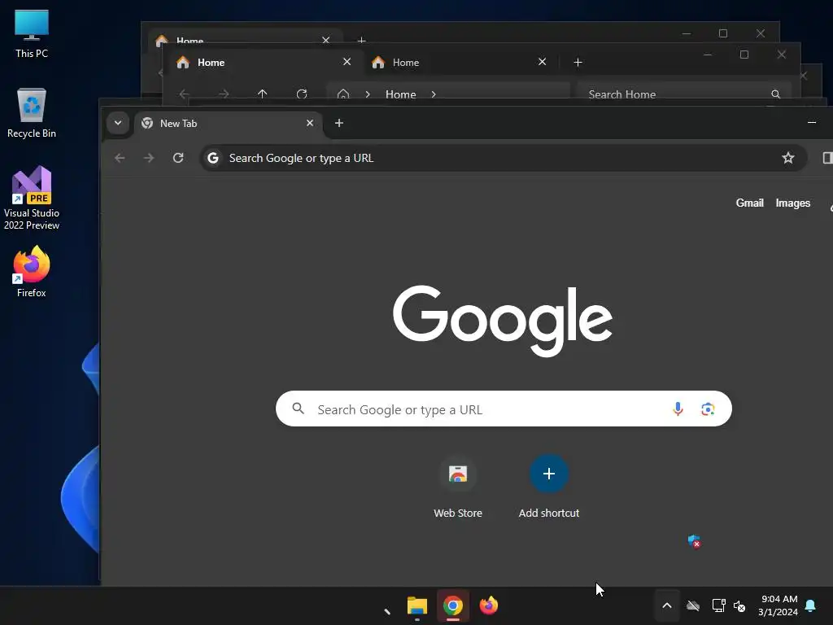Viewport: 833px width, 625px height.
Task: Launch Firefox from the desktop shortcut
Action: (x=32, y=272)
